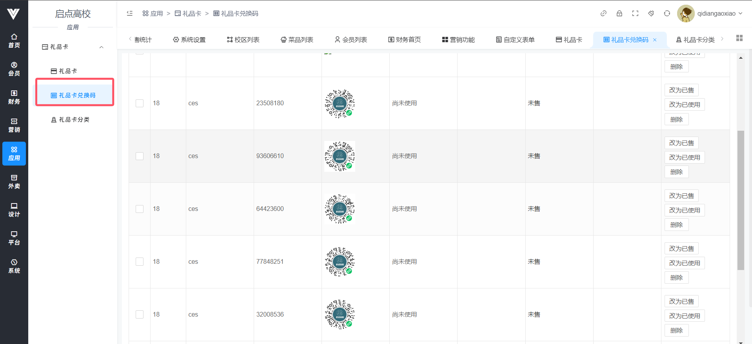Open the qidiangaoxiao user dropdown
This screenshot has height=344, width=752.
(x=710, y=13)
